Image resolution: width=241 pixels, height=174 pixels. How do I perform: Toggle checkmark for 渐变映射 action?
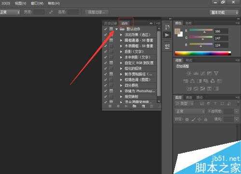pos(106,96)
